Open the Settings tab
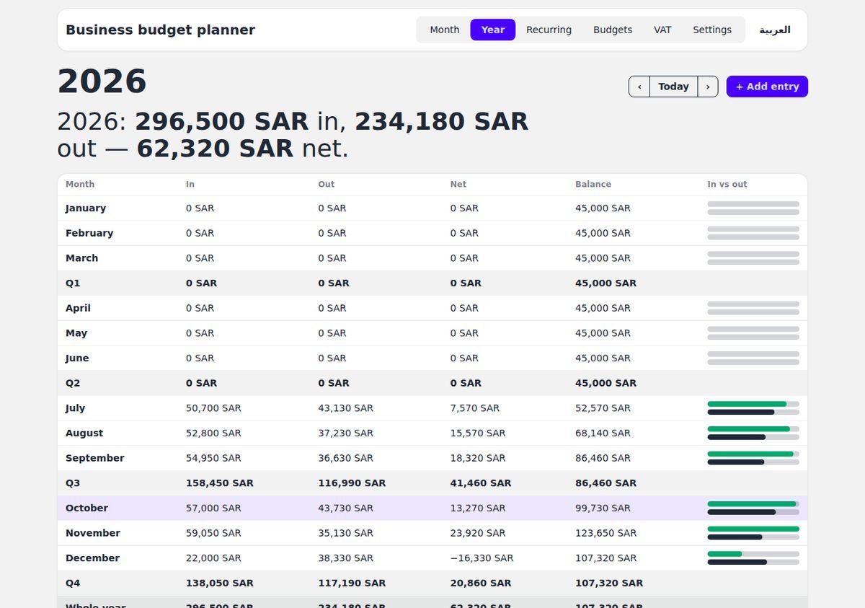 tap(712, 30)
